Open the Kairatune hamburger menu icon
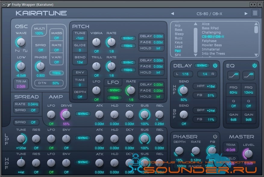Screen dimensions: 264x177 click(x=255, y=13)
